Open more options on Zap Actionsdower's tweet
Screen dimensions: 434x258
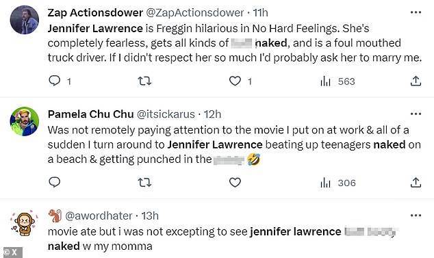tap(416, 12)
